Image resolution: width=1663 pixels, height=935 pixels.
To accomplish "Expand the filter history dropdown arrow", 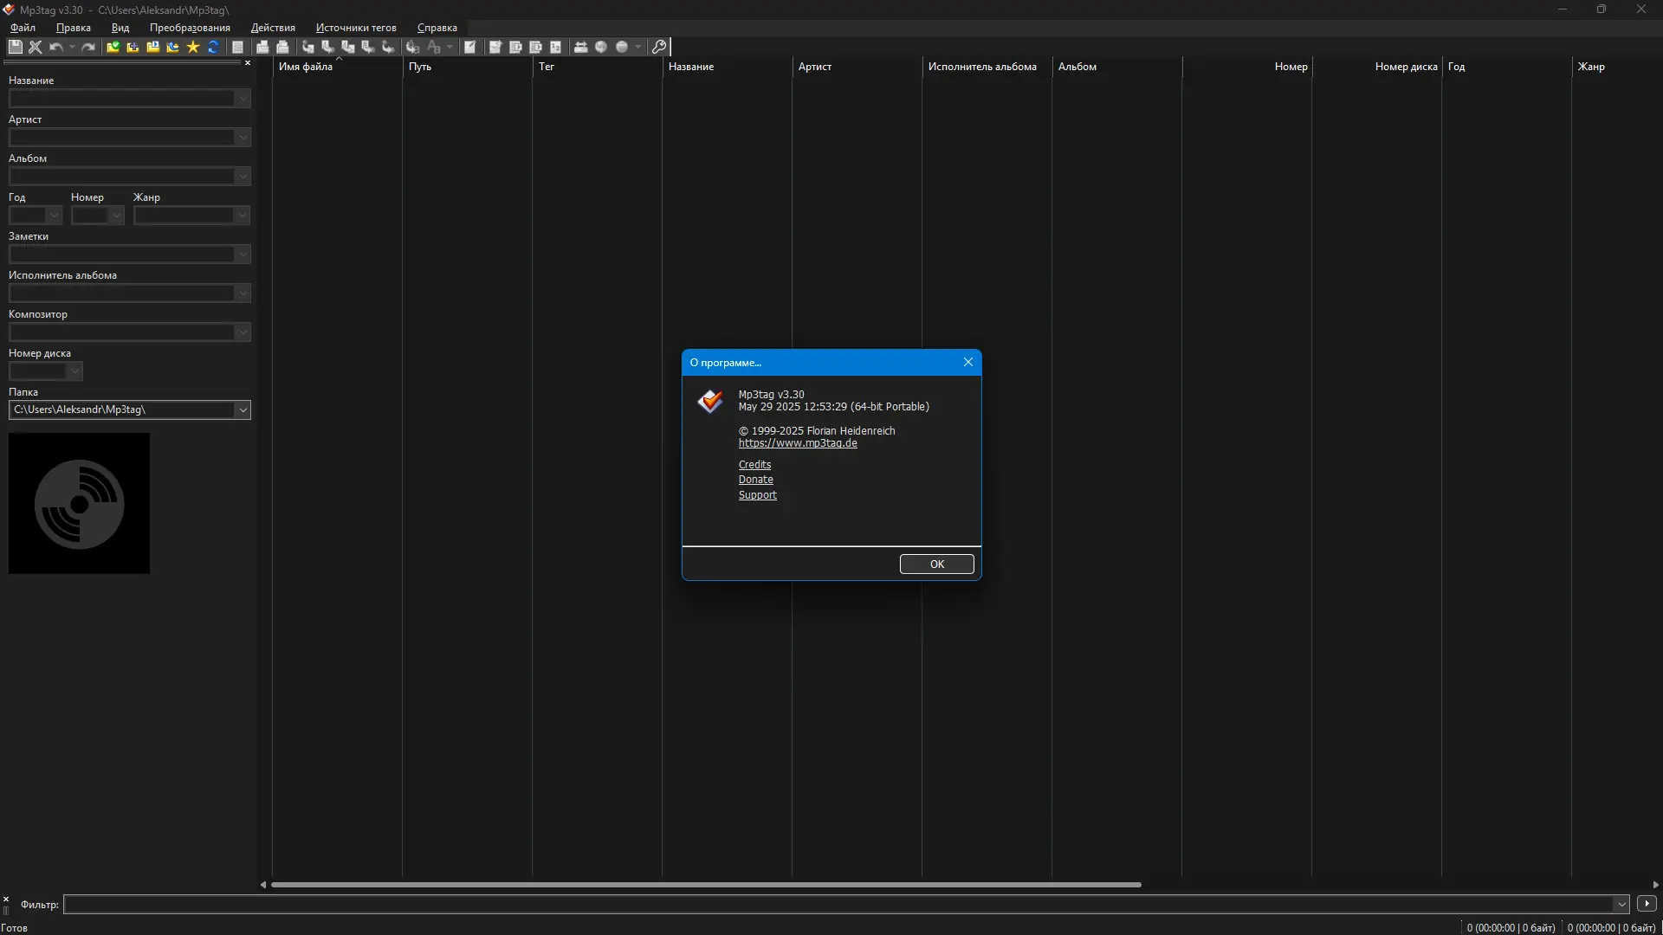I will [1621, 904].
